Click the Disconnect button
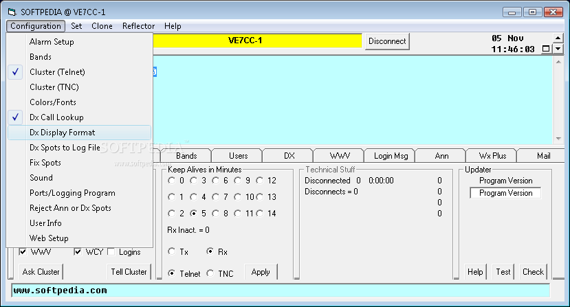 coord(387,41)
